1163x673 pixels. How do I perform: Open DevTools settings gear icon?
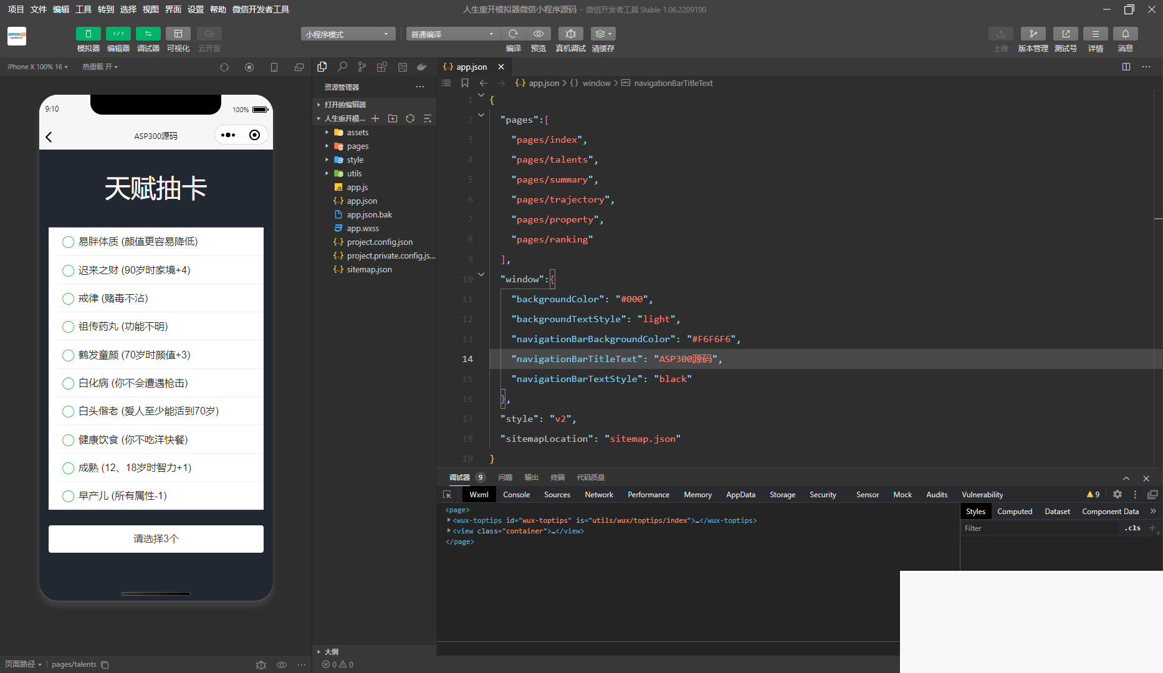tap(1117, 494)
